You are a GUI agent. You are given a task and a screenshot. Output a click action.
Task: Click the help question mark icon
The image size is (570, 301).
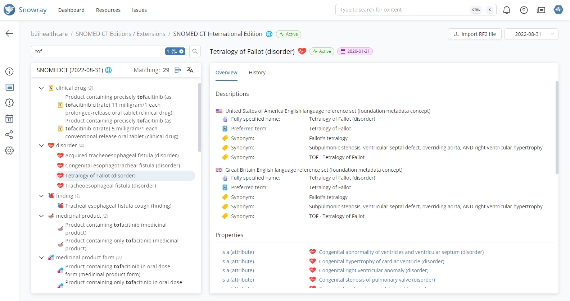[x=524, y=10]
